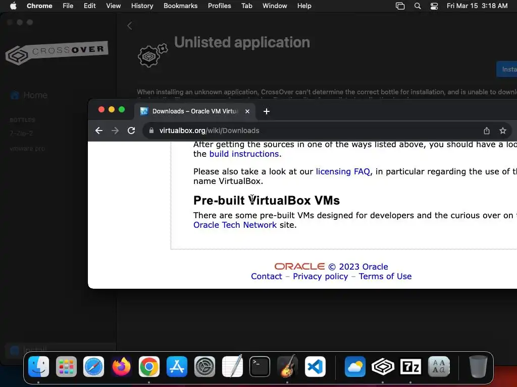Open the licensing FAQ link
517x387 pixels.
(343, 171)
